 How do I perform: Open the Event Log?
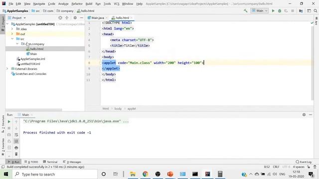point(304,162)
